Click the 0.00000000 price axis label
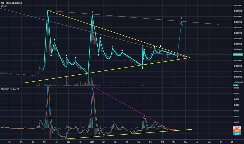This screenshot has width=244, height=144. [x=238, y=77]
